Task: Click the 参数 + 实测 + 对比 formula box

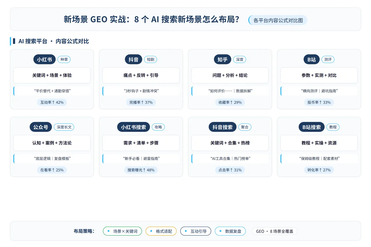Action: coord(319,75)
